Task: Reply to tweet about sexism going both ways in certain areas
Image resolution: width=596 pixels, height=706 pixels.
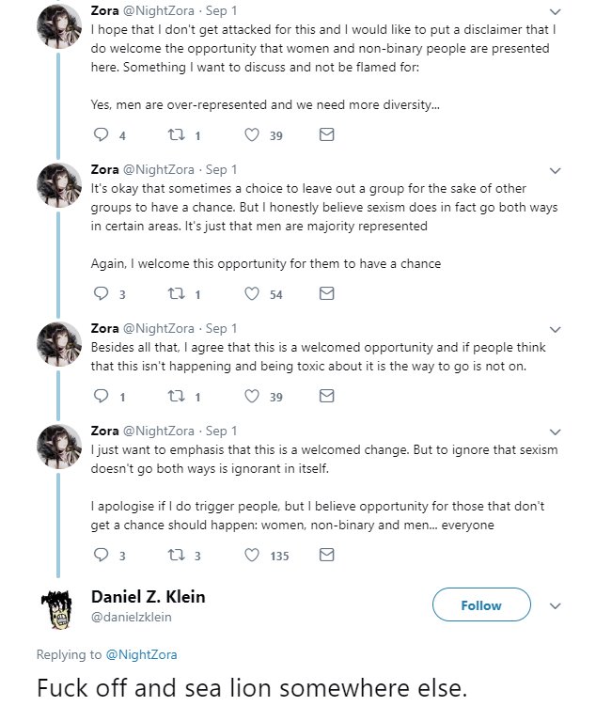Action: click(101, 293)
